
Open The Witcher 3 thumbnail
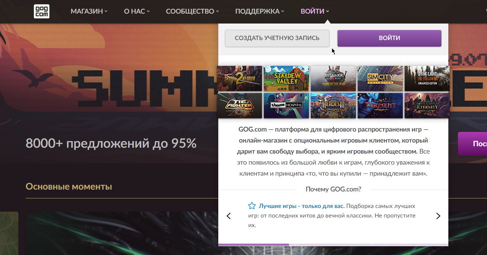333,79
